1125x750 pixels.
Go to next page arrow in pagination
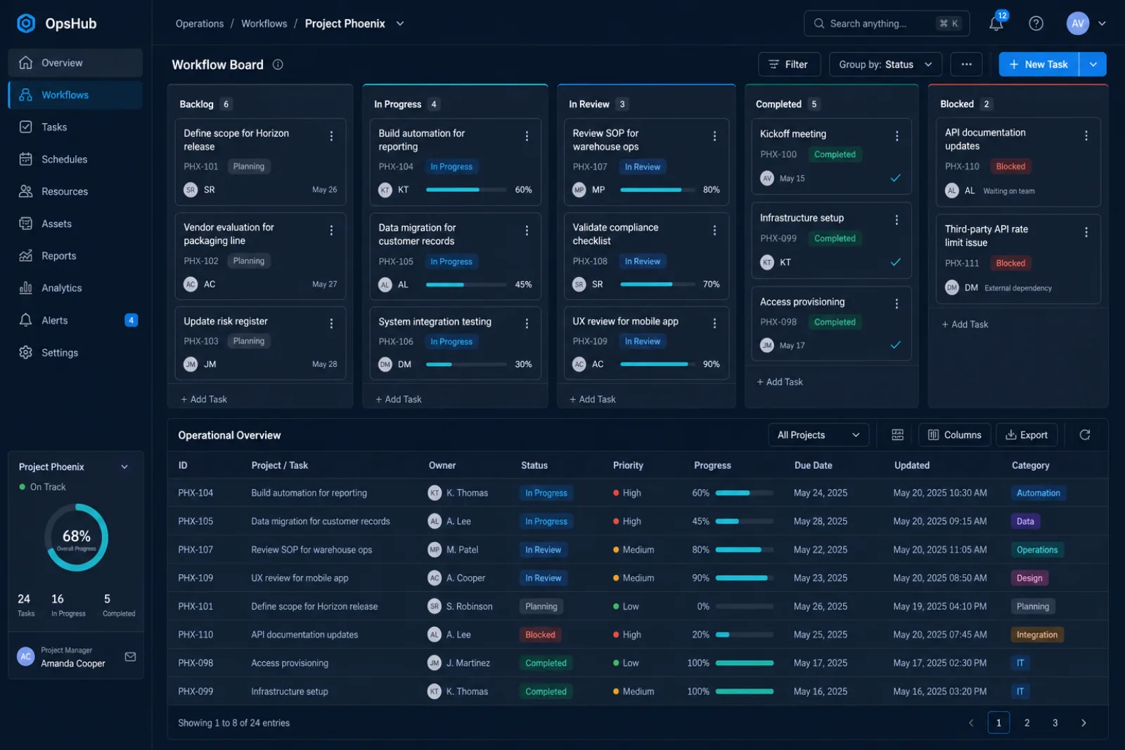pos(1084,723)
